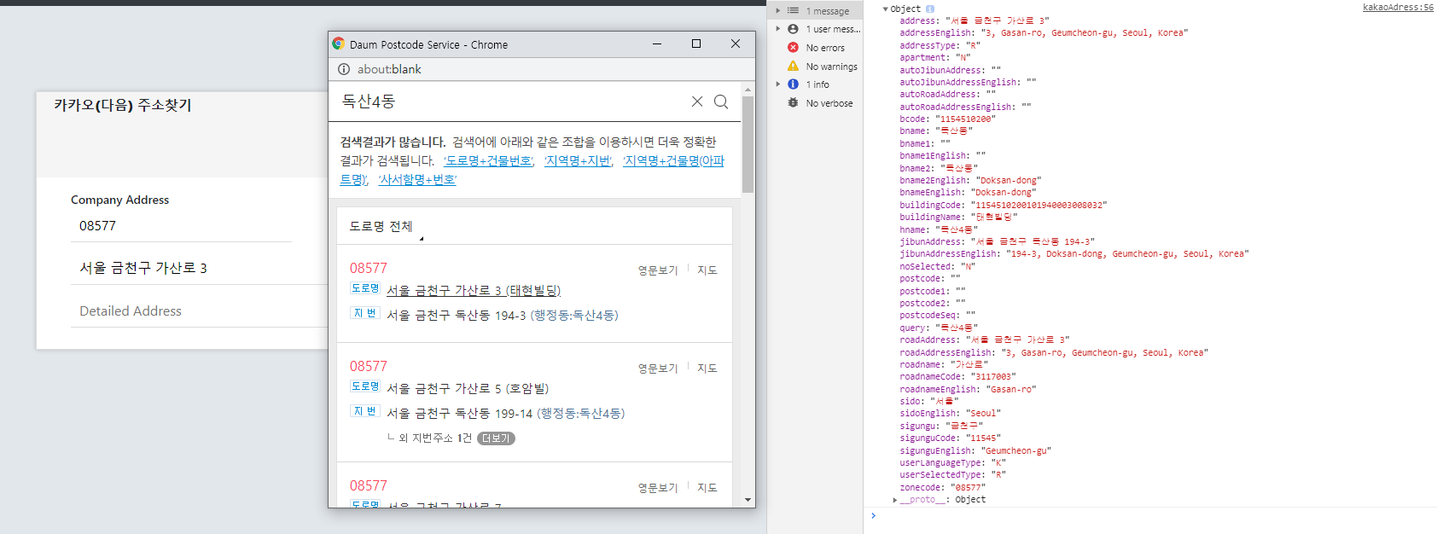Click 지도 for the 가산로 3 result
This screenshot has width=1437, height=534.
tap(707, 270)
